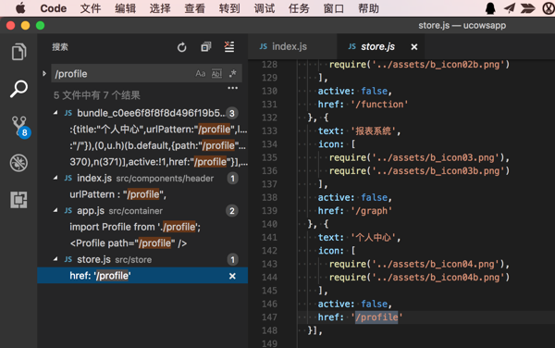555x348 pixels.
Task: Open the Code application menu
Action: pyautogui.click(x=53, y=8)
